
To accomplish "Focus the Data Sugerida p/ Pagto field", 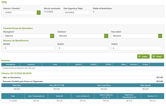I will click(x=76, y=13).
